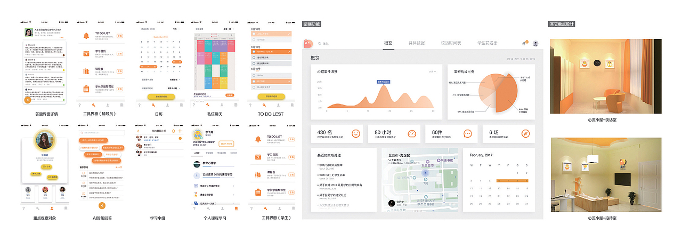This screenshot has height=240, width=682.
Task: Click dashboard search magnifier icon
Action: [319, 44]
